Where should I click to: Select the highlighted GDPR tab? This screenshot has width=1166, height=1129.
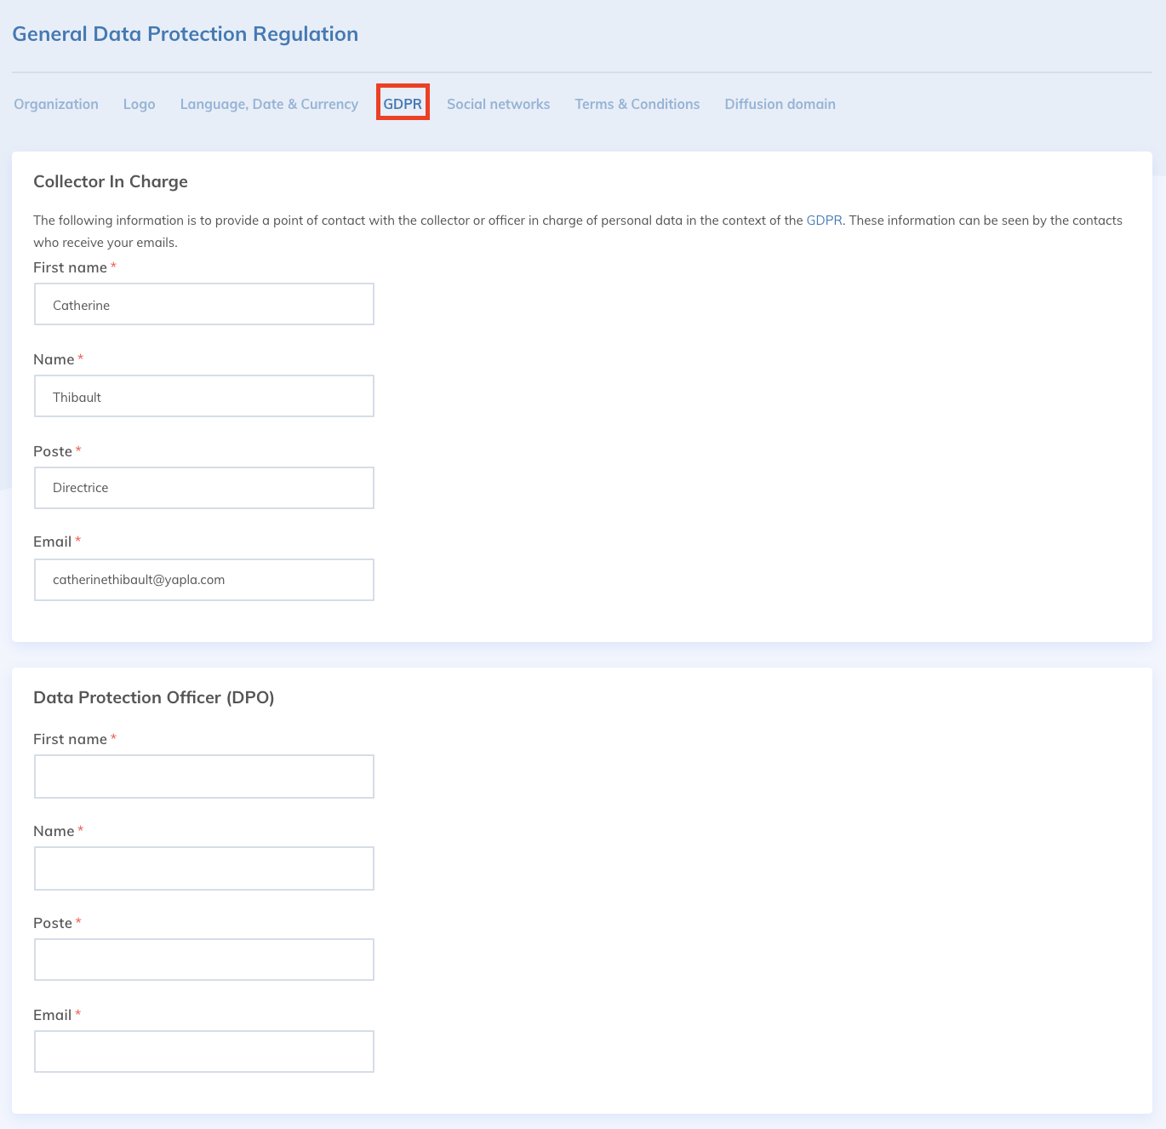pyautogui.click(x=403, y=104)
